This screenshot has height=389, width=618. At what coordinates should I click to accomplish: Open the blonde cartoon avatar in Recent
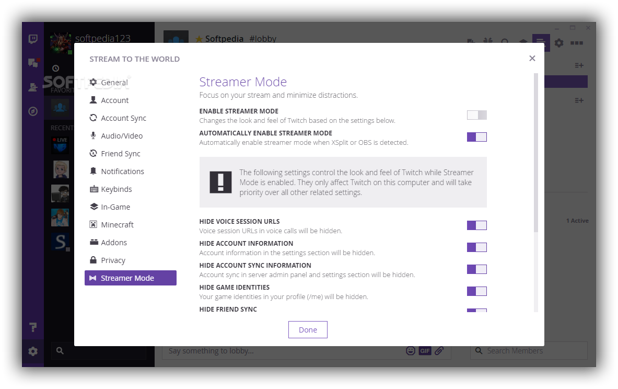click(x=61, y=169)
